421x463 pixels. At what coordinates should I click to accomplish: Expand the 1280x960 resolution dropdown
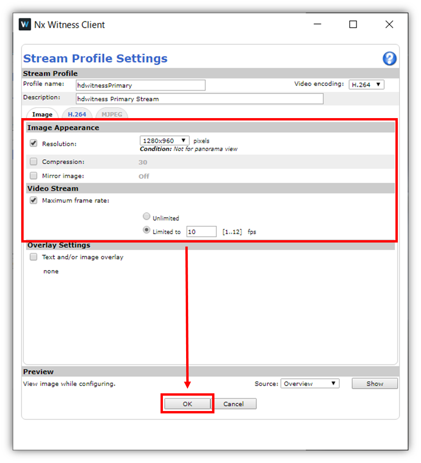pos(164,141)
